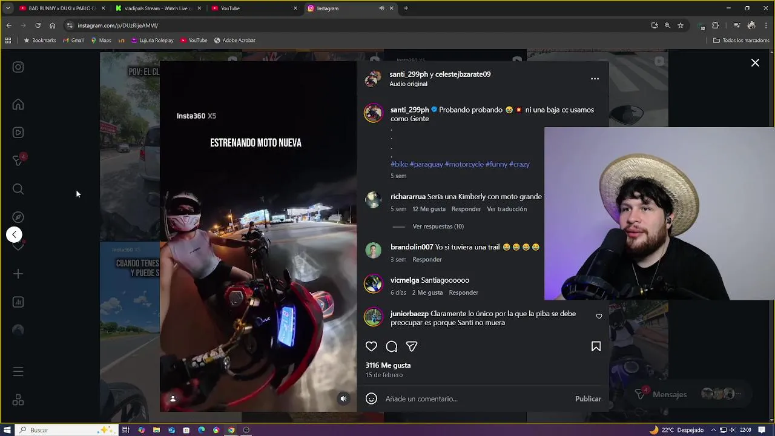
Task: Close the post overlay with X
Action: tap(755, 63)
